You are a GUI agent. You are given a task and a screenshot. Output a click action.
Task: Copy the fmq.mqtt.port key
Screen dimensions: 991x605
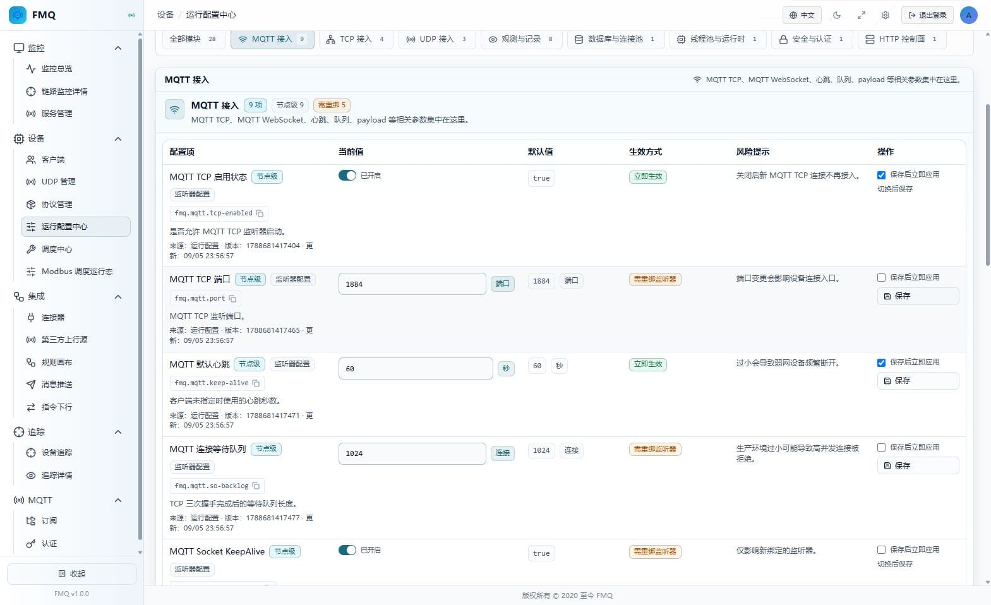pyautogui.click(x=232, y=299)
